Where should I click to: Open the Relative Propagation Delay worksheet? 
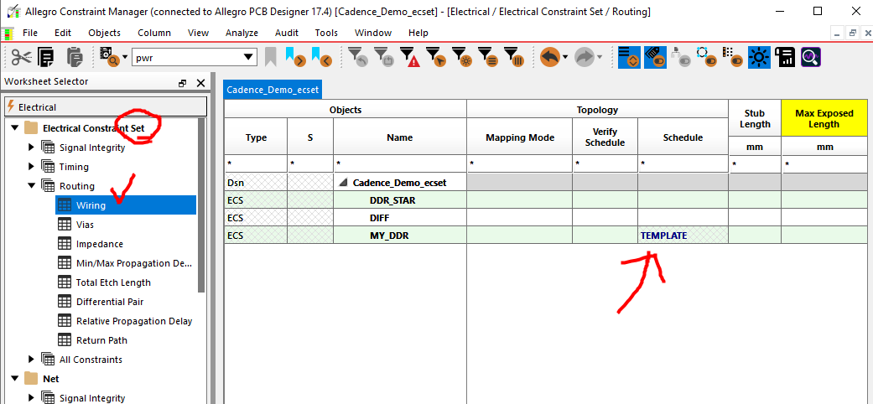pyautogui.click(x=133, y=321)
